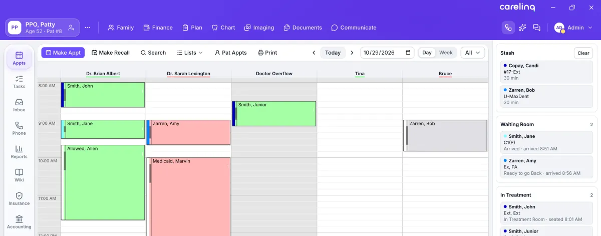Viewport: 601px width, 236px height.
Task: Open the Tasks sidebar section
Action: point(19,82)
